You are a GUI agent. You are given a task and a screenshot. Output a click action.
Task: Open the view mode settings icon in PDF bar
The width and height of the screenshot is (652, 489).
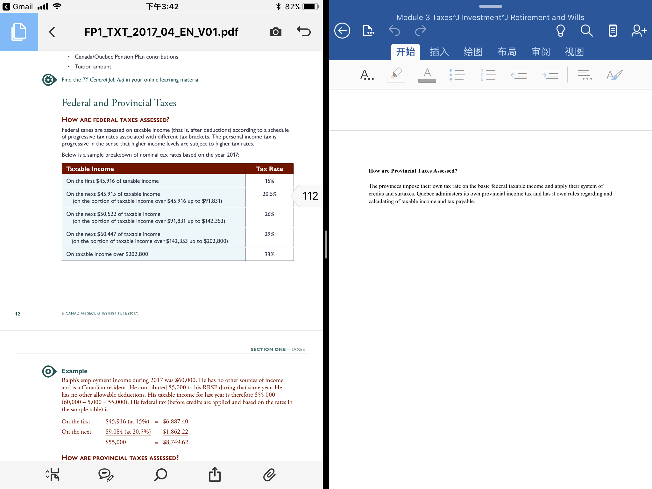pyautogui.click(x=52, y=475)
